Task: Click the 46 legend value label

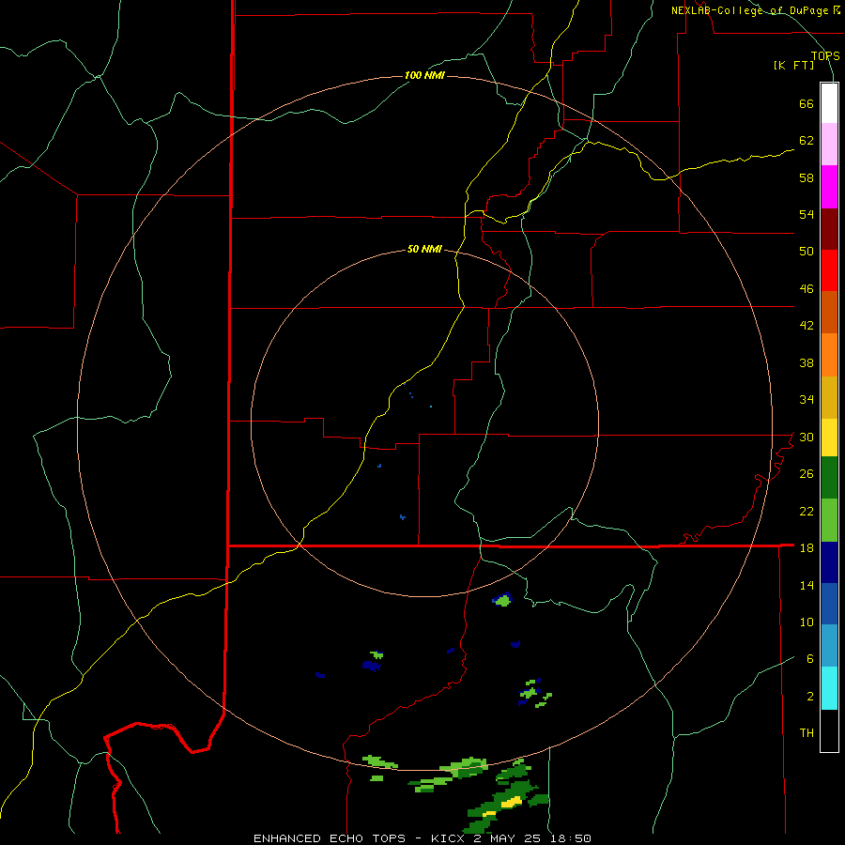Action: click(x=807, y=288)
